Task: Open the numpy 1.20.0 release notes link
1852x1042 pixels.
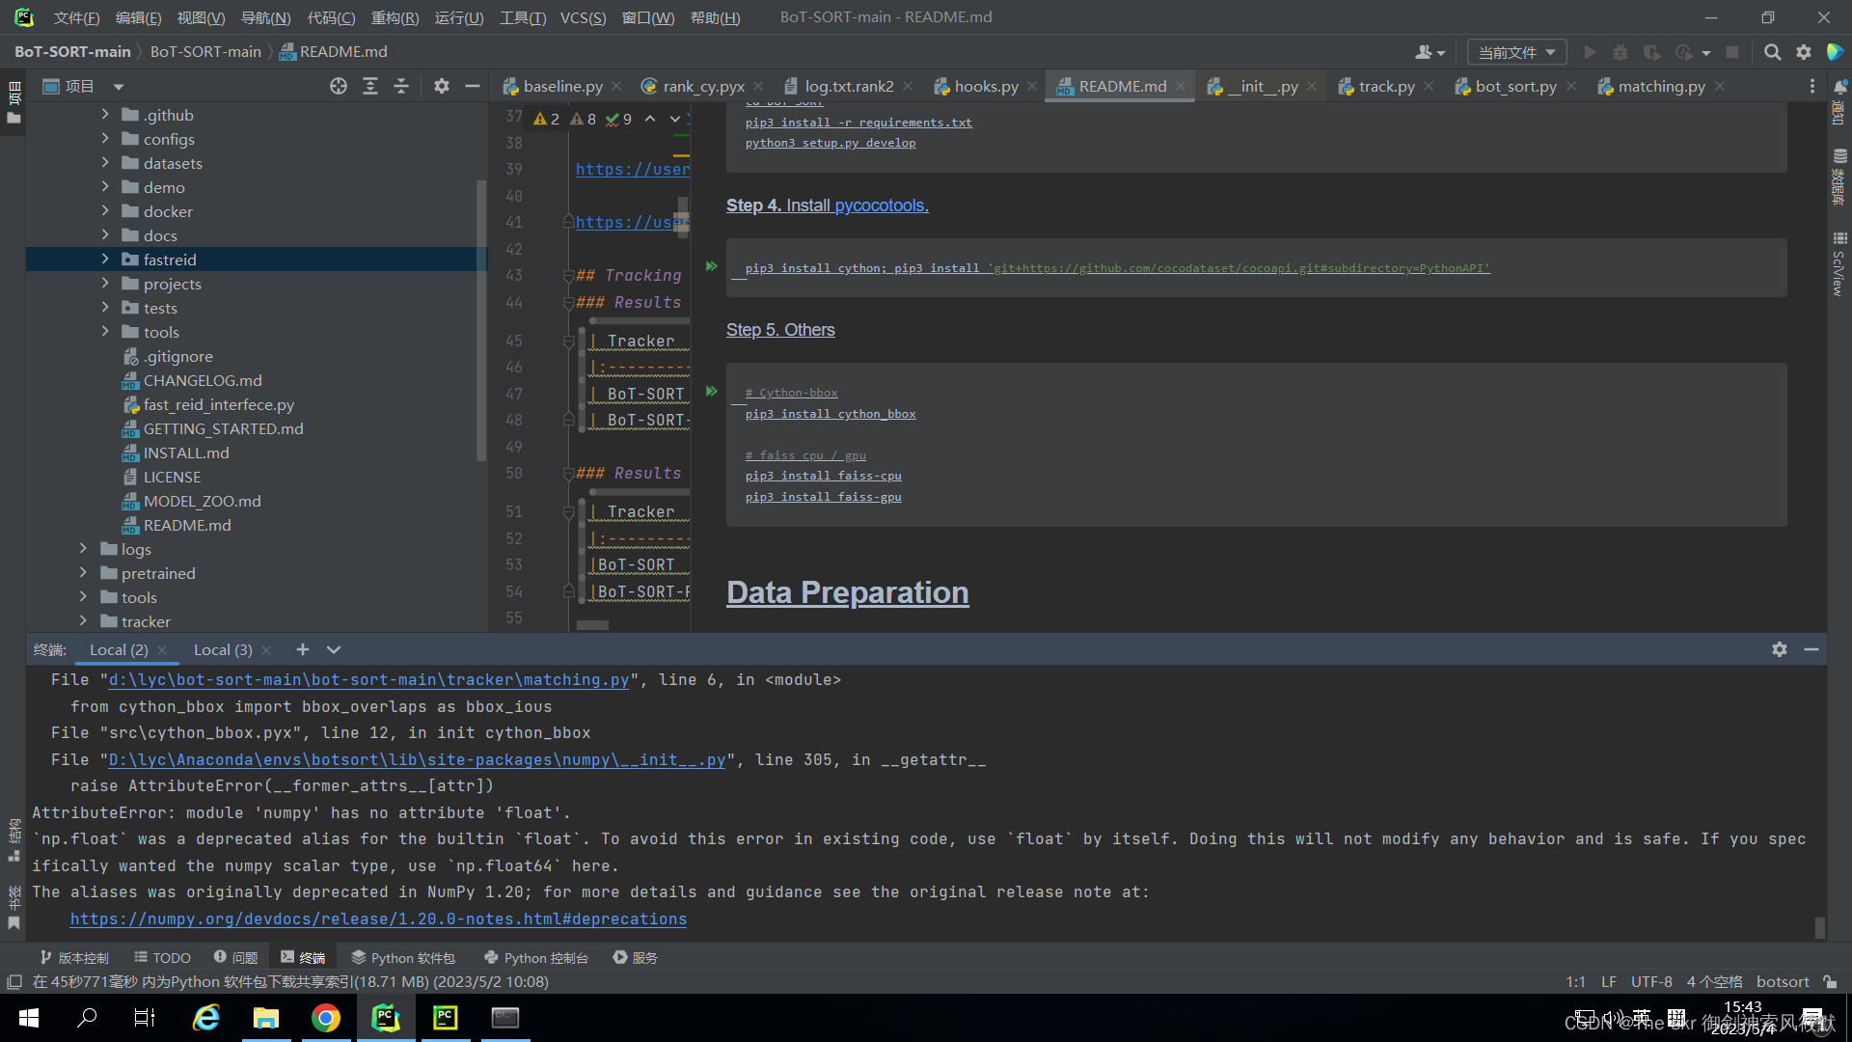Action: [378, 919]
